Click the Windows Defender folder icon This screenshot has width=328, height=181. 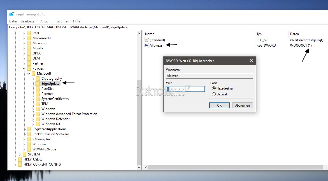(38, 119)
